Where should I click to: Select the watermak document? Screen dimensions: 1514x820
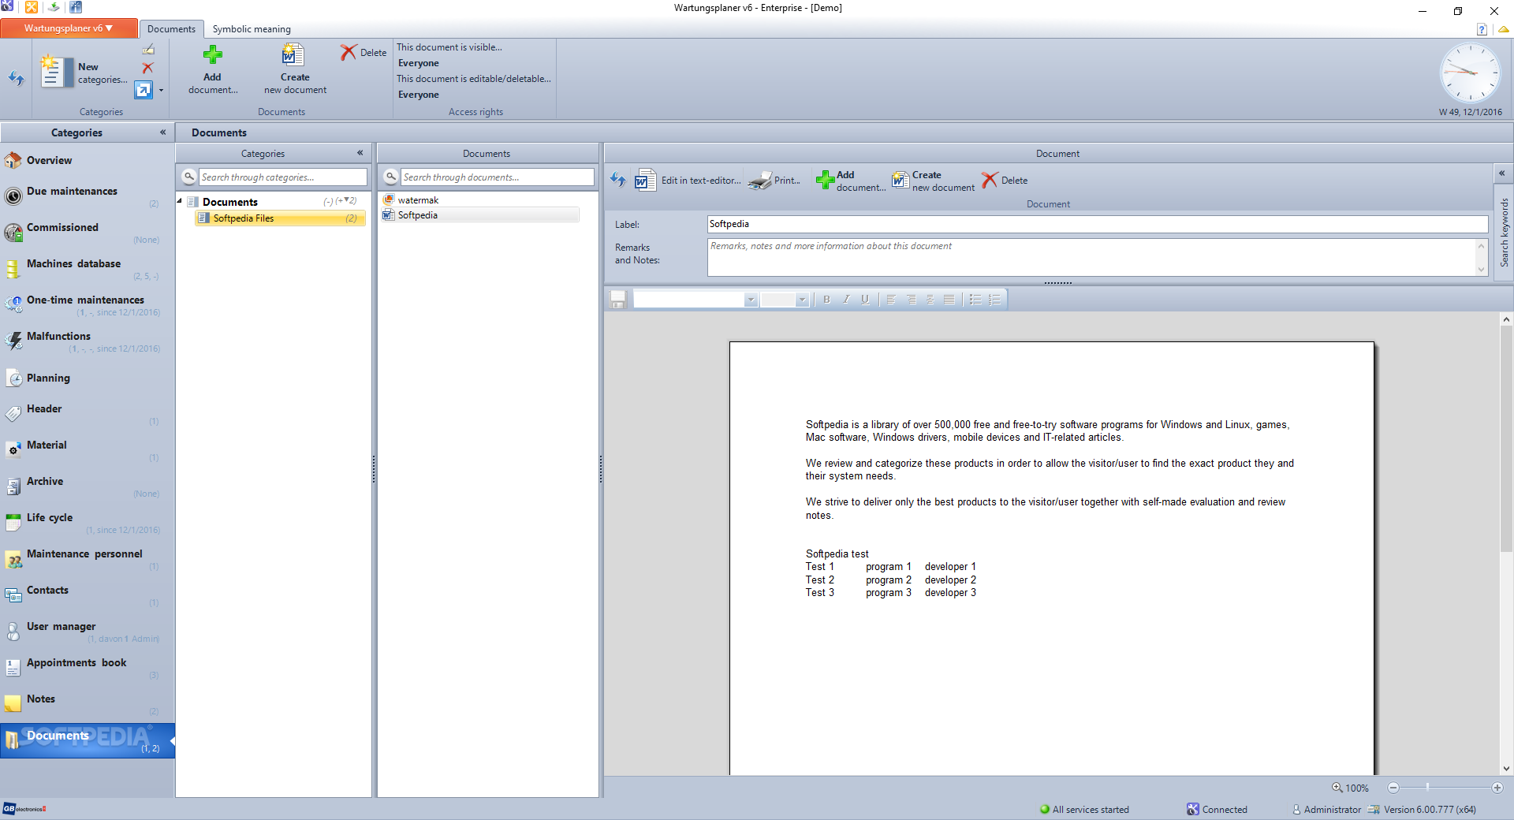[418, 200]
